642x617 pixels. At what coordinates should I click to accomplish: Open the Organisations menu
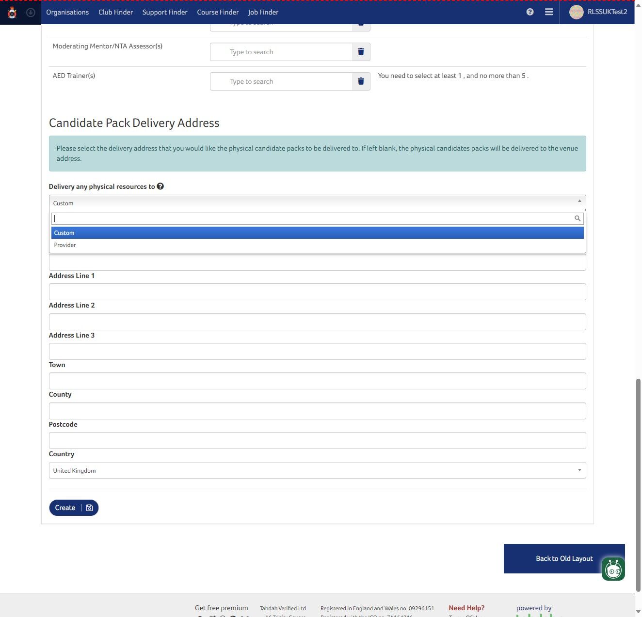pyautogui.click(x=67, y=12)
